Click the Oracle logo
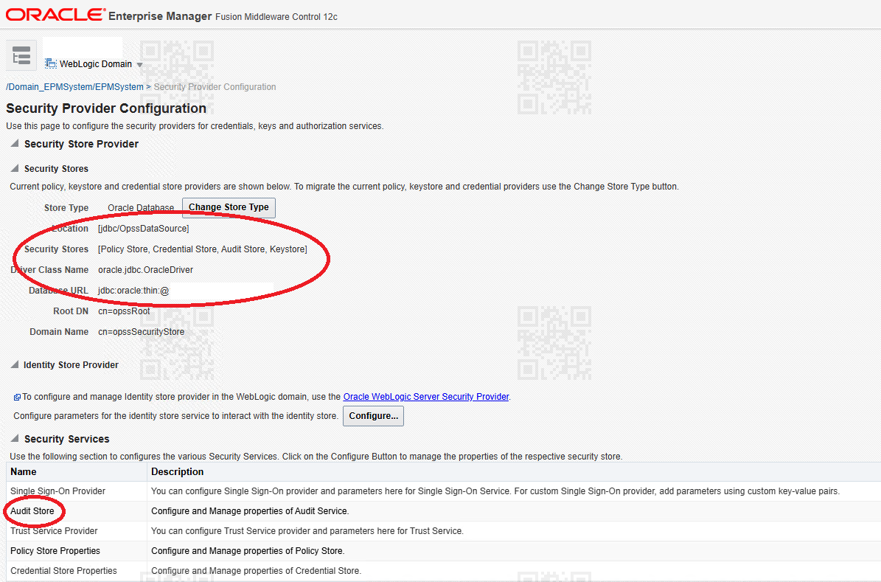The width and height of the screenshot is (881, 582). [x=55, y=15]
